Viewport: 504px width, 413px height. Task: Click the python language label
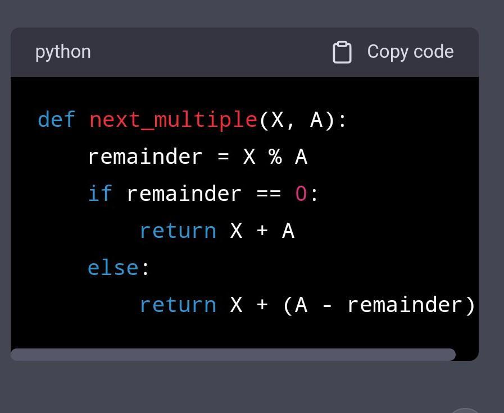(x=63, y=52)
